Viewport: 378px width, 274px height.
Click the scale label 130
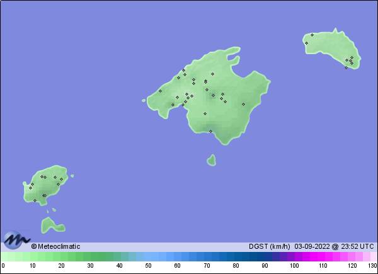(372, 266)
